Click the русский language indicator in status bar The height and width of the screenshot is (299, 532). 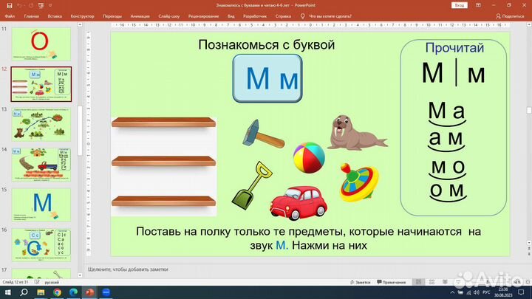click(52, 282)
